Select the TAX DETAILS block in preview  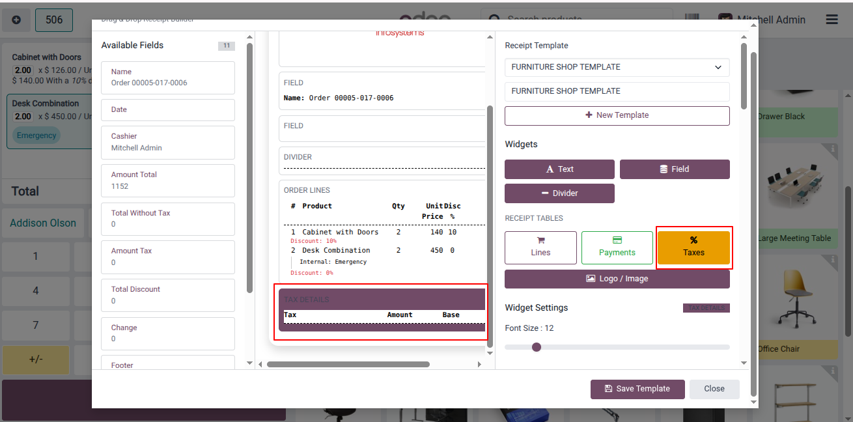point(382,310)
